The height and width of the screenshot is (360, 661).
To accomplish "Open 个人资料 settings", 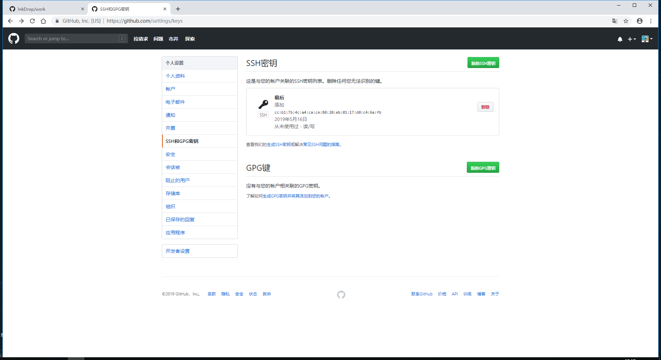I will (x=200, y=76).
